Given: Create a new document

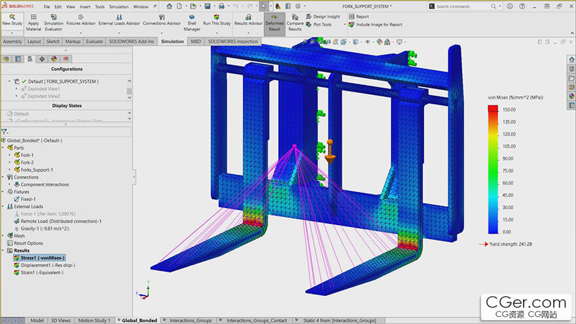Looking at the screenshot, I should click(179, 7).
